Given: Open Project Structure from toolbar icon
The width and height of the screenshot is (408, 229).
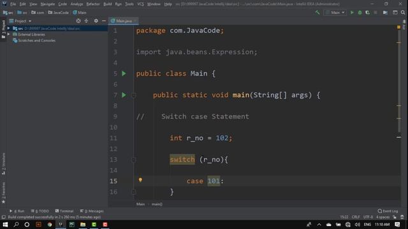Looking at the screenshot, I should [385, 13].
